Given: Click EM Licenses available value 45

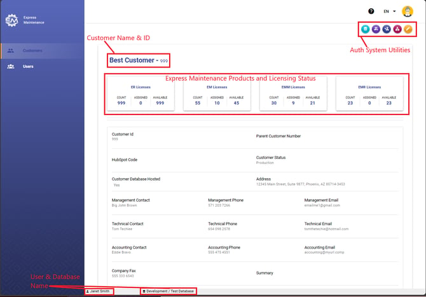Looking at the screenshot, I should (237, 103).
